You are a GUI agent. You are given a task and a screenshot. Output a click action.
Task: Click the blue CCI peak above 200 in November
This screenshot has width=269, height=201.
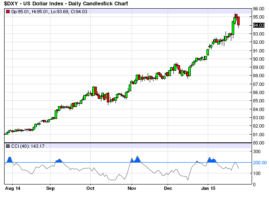pyautogui.click(x=137, y=159)
